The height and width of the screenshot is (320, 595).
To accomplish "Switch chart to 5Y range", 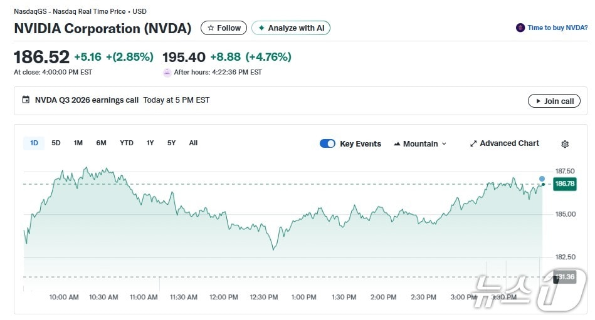I will coord(171,143).
